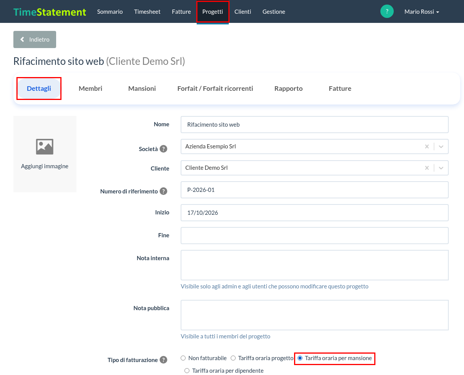This screenshot has width=464, height=375.
Task: Go to the Clienti section
Action: tap(243, 12)
